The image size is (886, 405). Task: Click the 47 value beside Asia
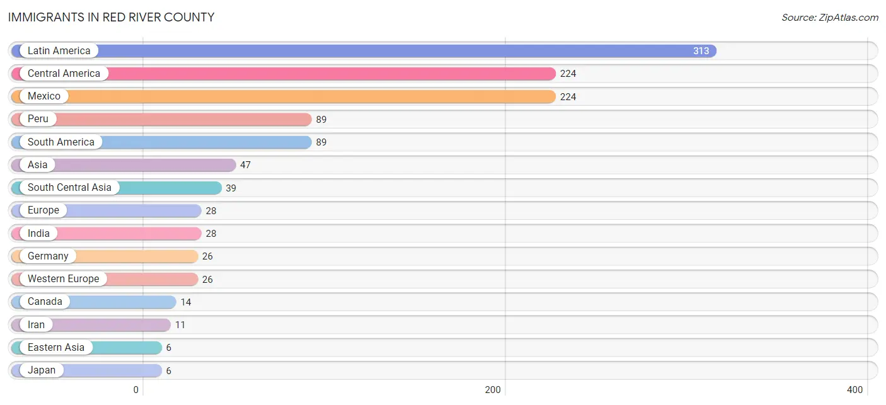246,165
